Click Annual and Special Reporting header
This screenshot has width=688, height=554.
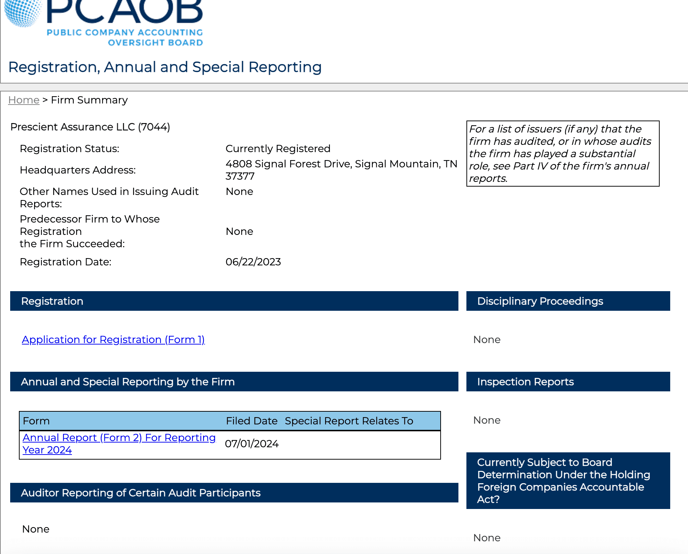pyautogui.click(x=234, y=382)
